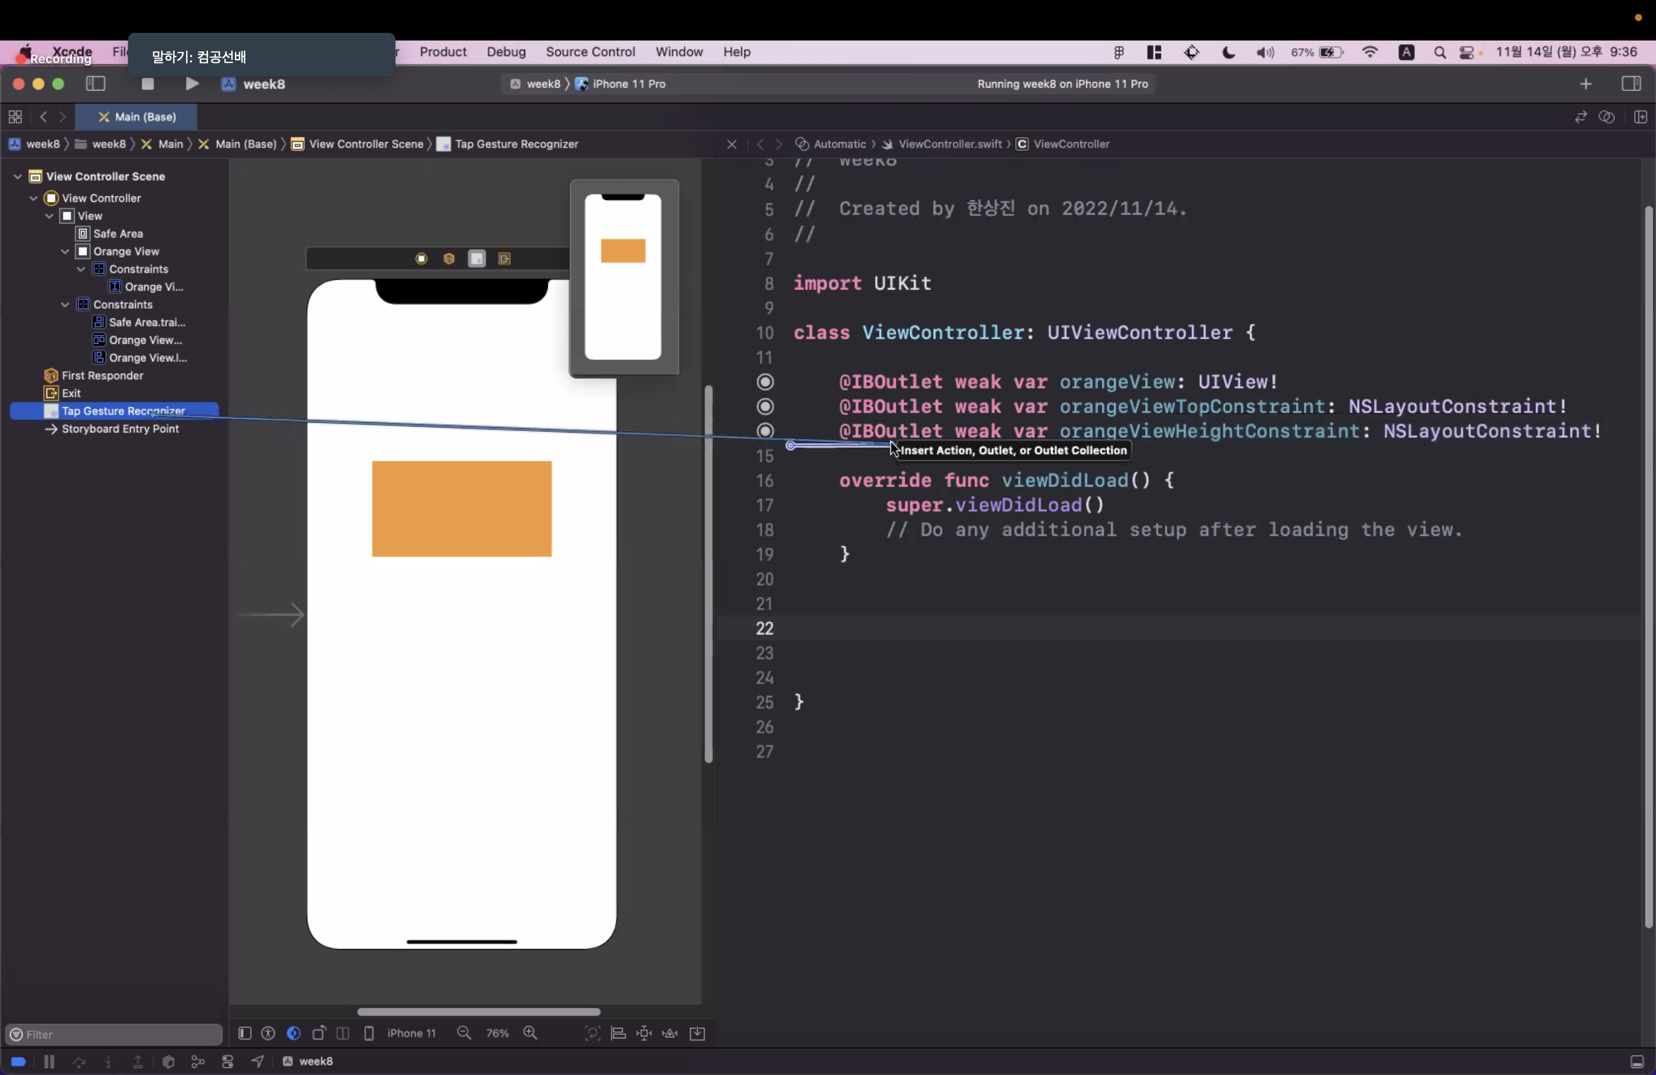This screenshot has width=1656, height=1075.
Task: Select Storyboard Entry Point row
Action: point(120,429)
